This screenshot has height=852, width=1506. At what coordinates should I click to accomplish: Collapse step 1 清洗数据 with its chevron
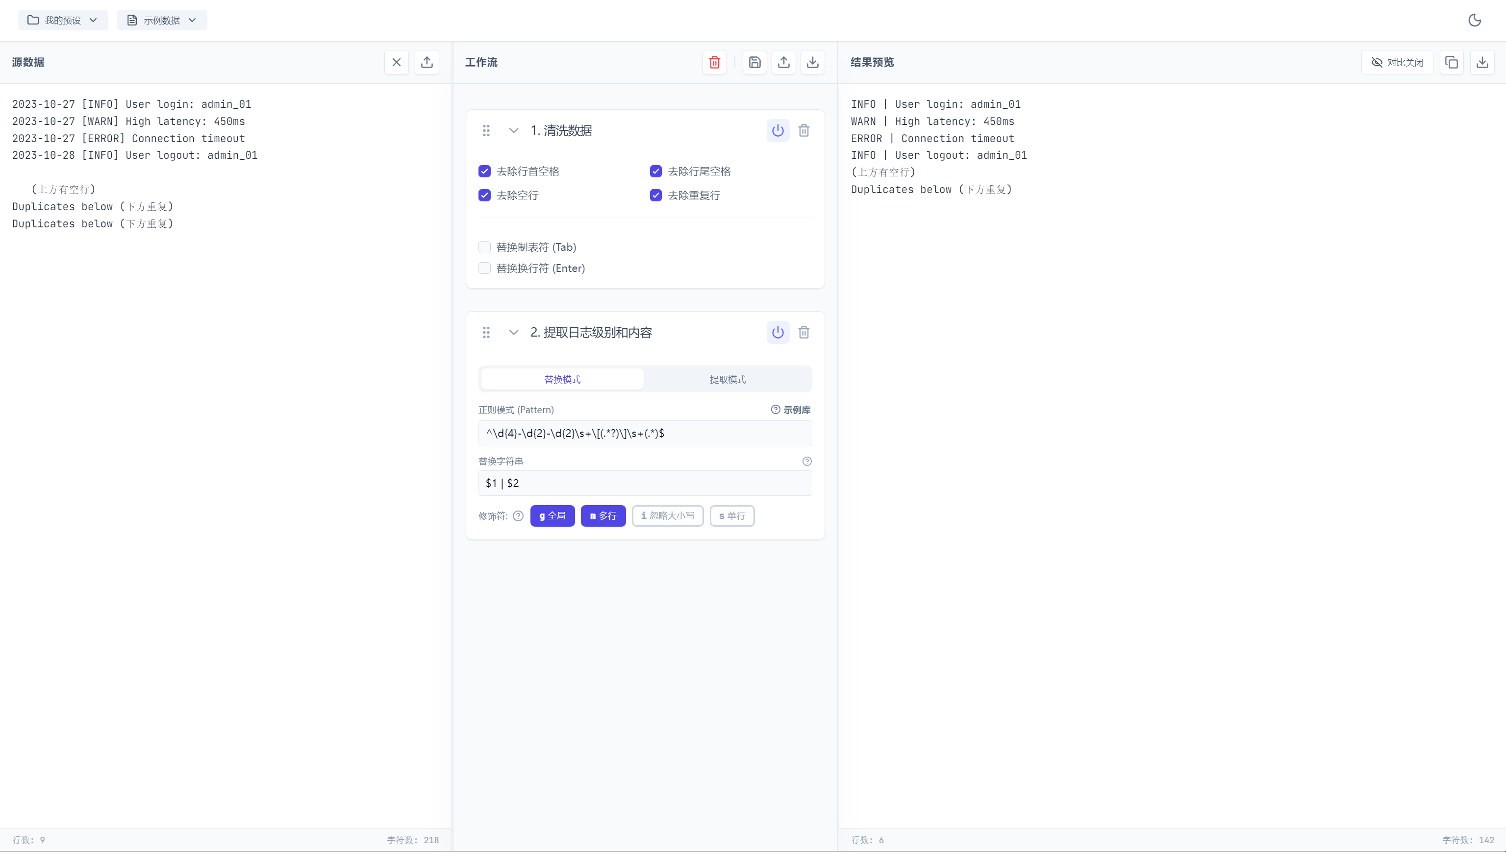point(513,130)
